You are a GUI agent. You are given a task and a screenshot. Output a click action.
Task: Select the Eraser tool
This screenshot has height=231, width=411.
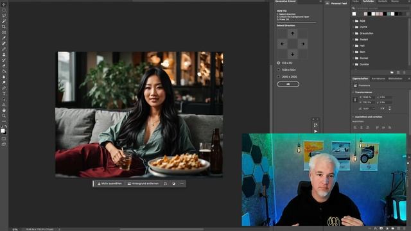pyautogui.click(x=4, y=65)
